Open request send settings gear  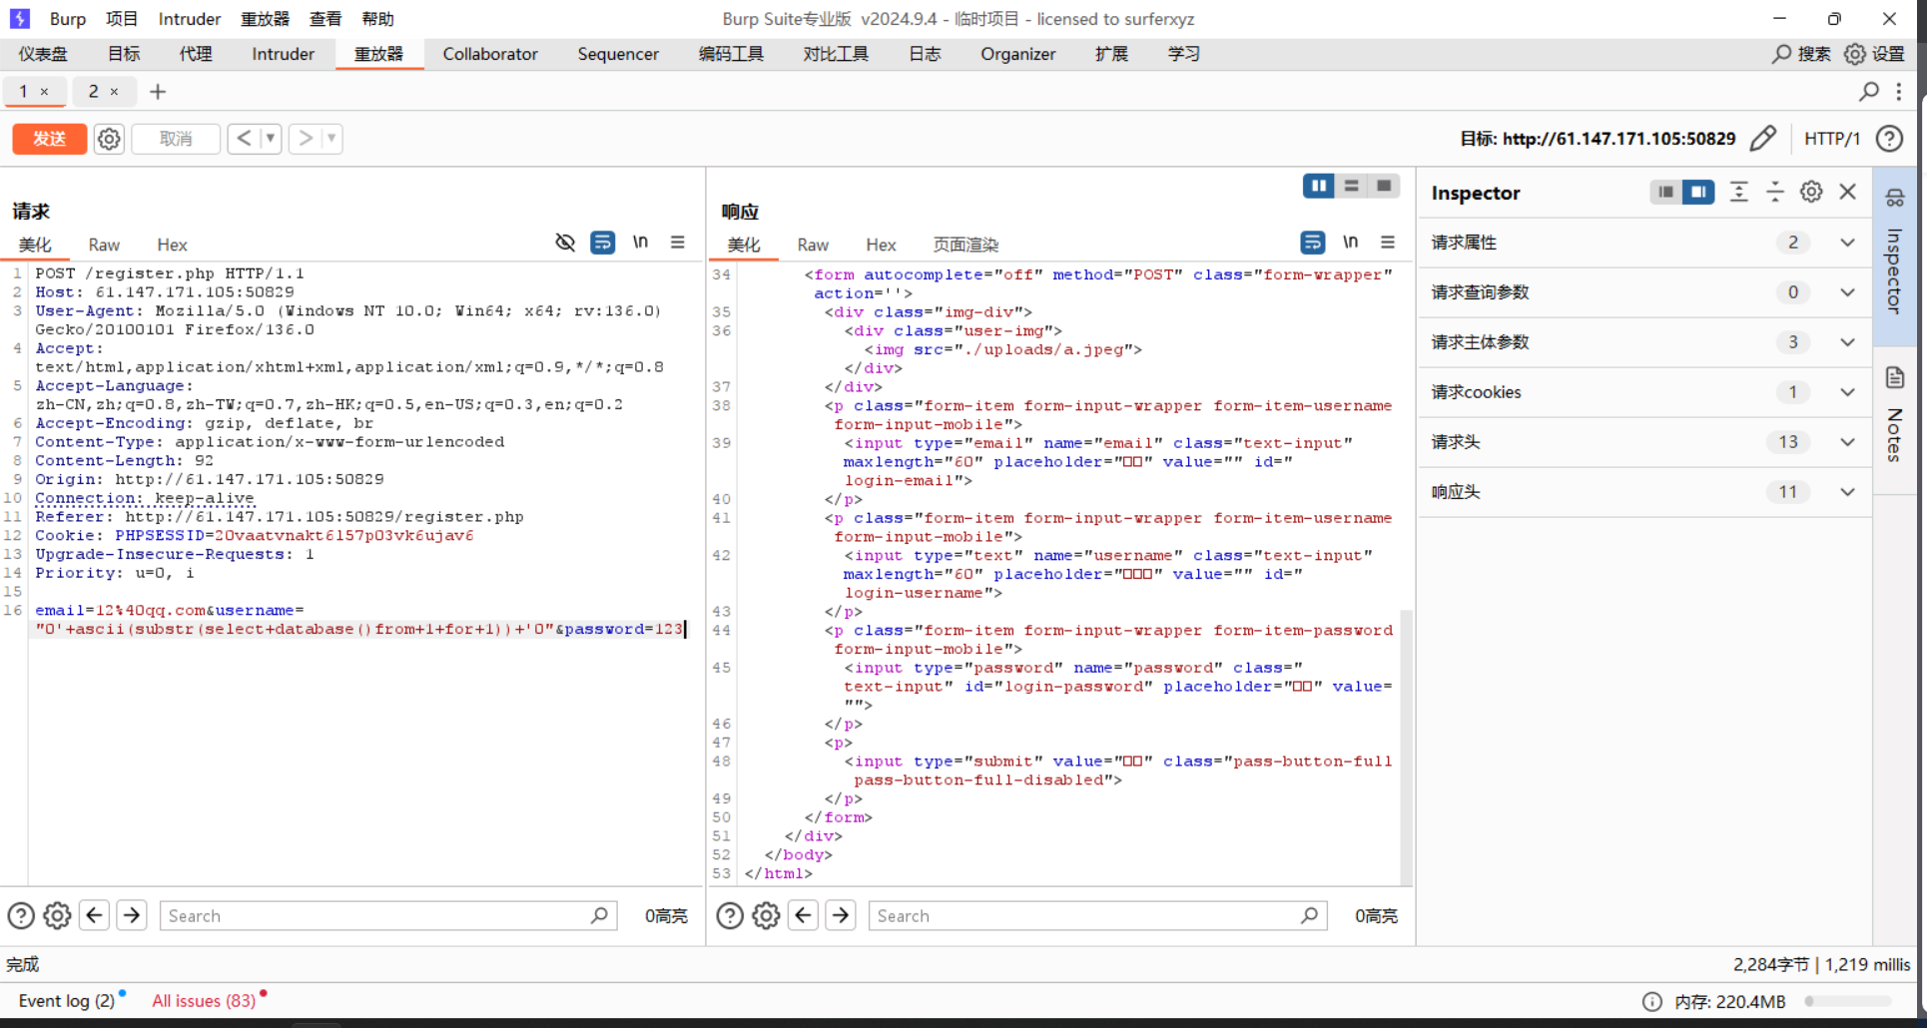109,139
